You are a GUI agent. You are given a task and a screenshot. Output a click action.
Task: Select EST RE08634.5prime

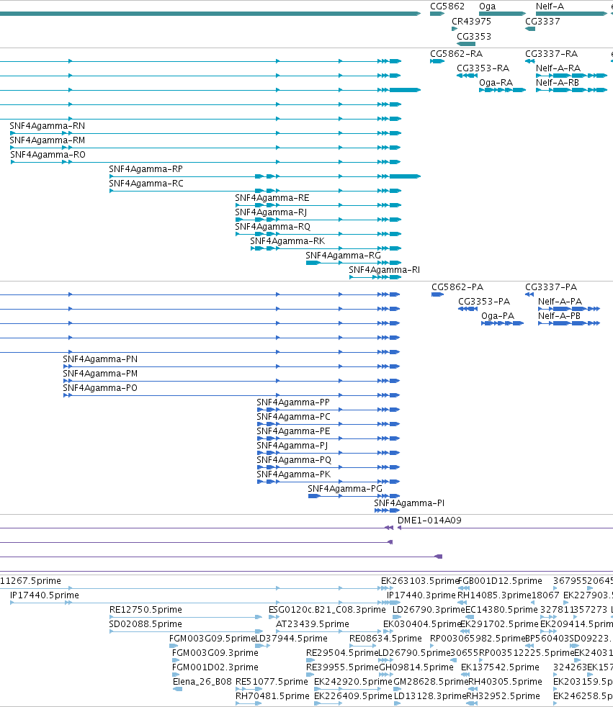385,639
